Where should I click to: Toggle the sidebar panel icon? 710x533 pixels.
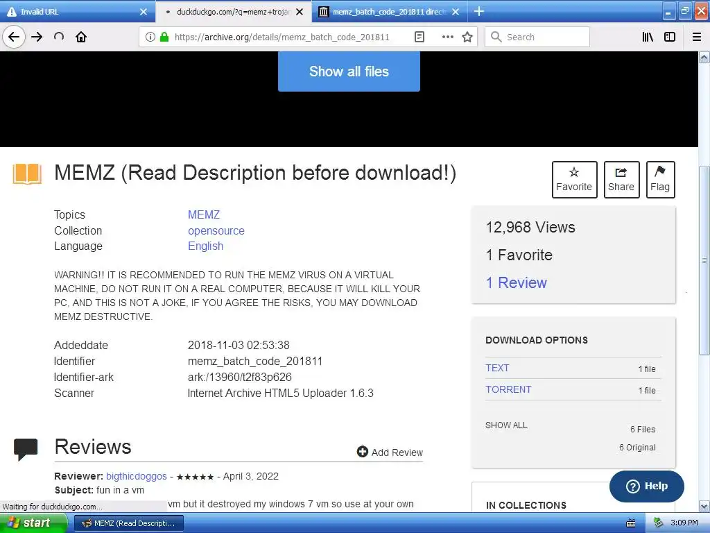pyautogui.click(x=670, y=37)
